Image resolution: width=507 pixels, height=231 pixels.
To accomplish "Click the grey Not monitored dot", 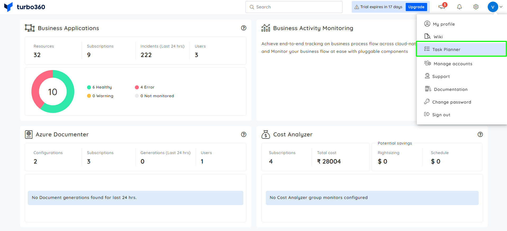I will (137, 96).
